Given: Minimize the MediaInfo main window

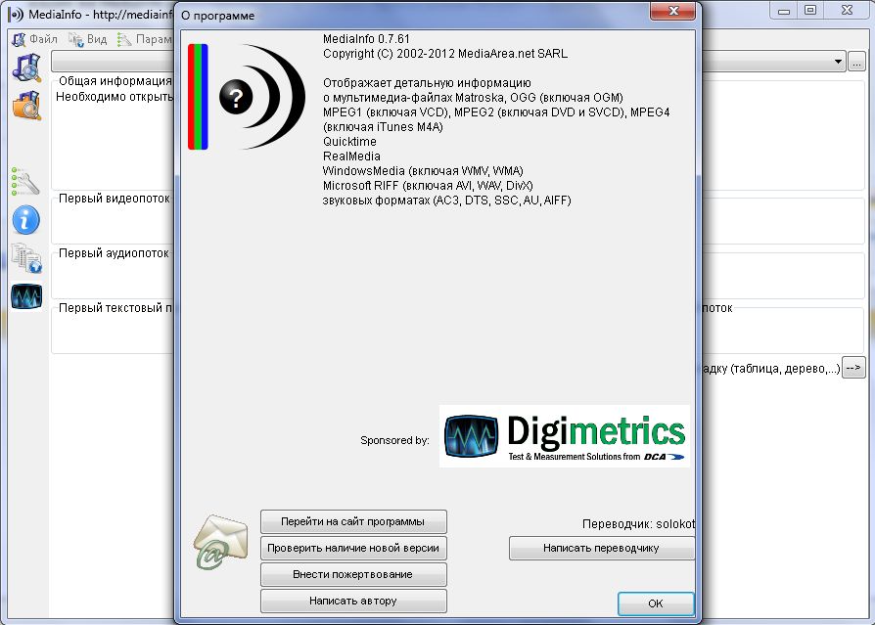Looking at the screenshot, I should click(784, 10).
